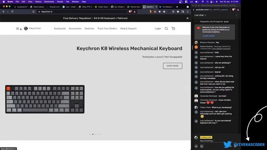Click the Keychron K8 keyboard image
The width and height of the screenshot is (267, 150).
pos(45,99)
